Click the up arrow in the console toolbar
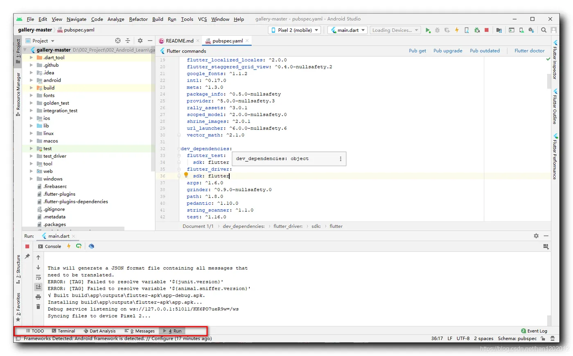This screenshot has width=573, height=356. coord(38,257)
